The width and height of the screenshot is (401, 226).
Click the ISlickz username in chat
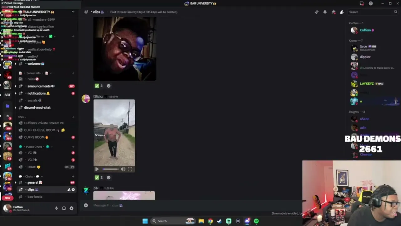coord(98,97)
